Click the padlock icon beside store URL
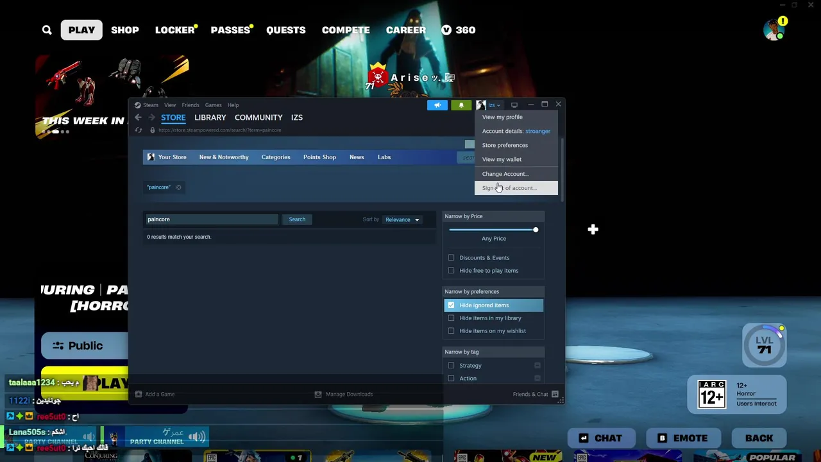 coord(152,130)
